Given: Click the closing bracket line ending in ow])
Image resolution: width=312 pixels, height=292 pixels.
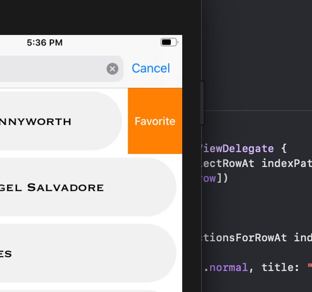Looking at the screenshot, I should [x=215, y=178].
